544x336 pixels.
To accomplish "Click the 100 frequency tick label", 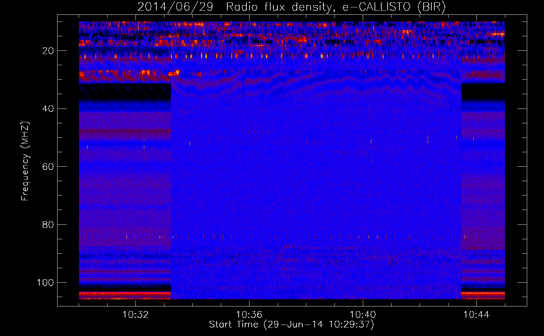I will 45,283.
